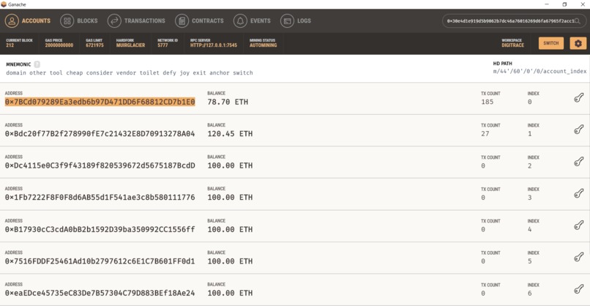The image size is (590, 306).
Task: Select highlighted address 0x7BCd079289Ea3edb...
Action: [x=100, y=102]
